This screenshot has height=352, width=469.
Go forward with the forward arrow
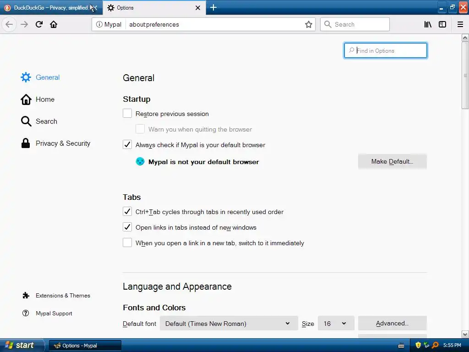coord(24,24)
